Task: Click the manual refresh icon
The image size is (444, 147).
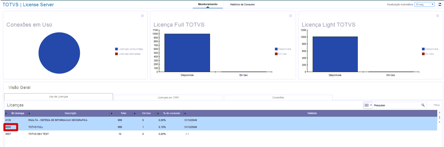Action: (439, 5)
